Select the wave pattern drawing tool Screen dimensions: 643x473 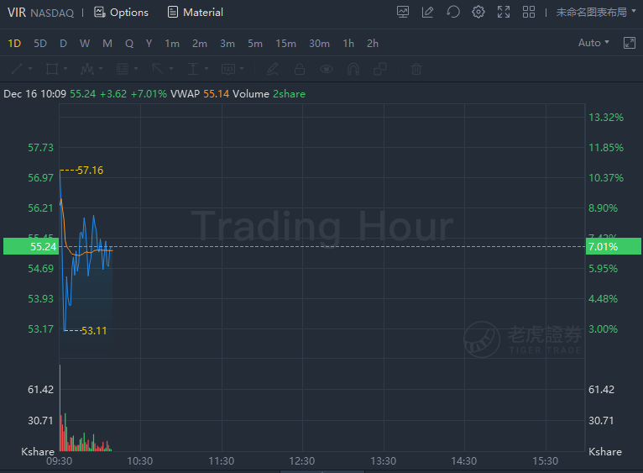point(87,69)
